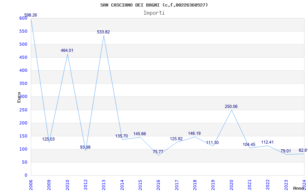Select the 598.26 data label
Screen dimensions: 308x192
point(30,15)
